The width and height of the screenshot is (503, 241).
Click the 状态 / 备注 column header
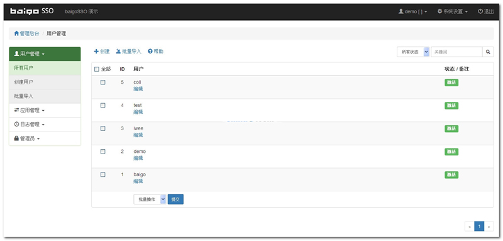click(457, 69)
